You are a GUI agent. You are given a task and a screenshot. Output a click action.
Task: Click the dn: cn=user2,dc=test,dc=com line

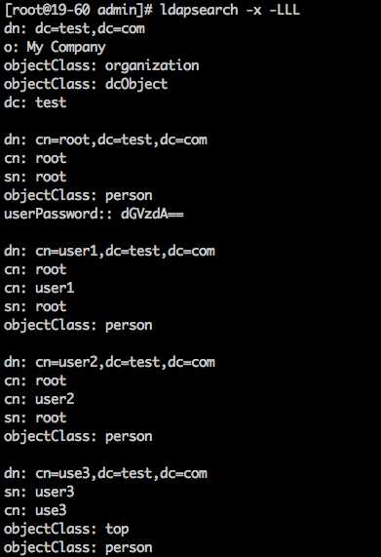[109, 362]
